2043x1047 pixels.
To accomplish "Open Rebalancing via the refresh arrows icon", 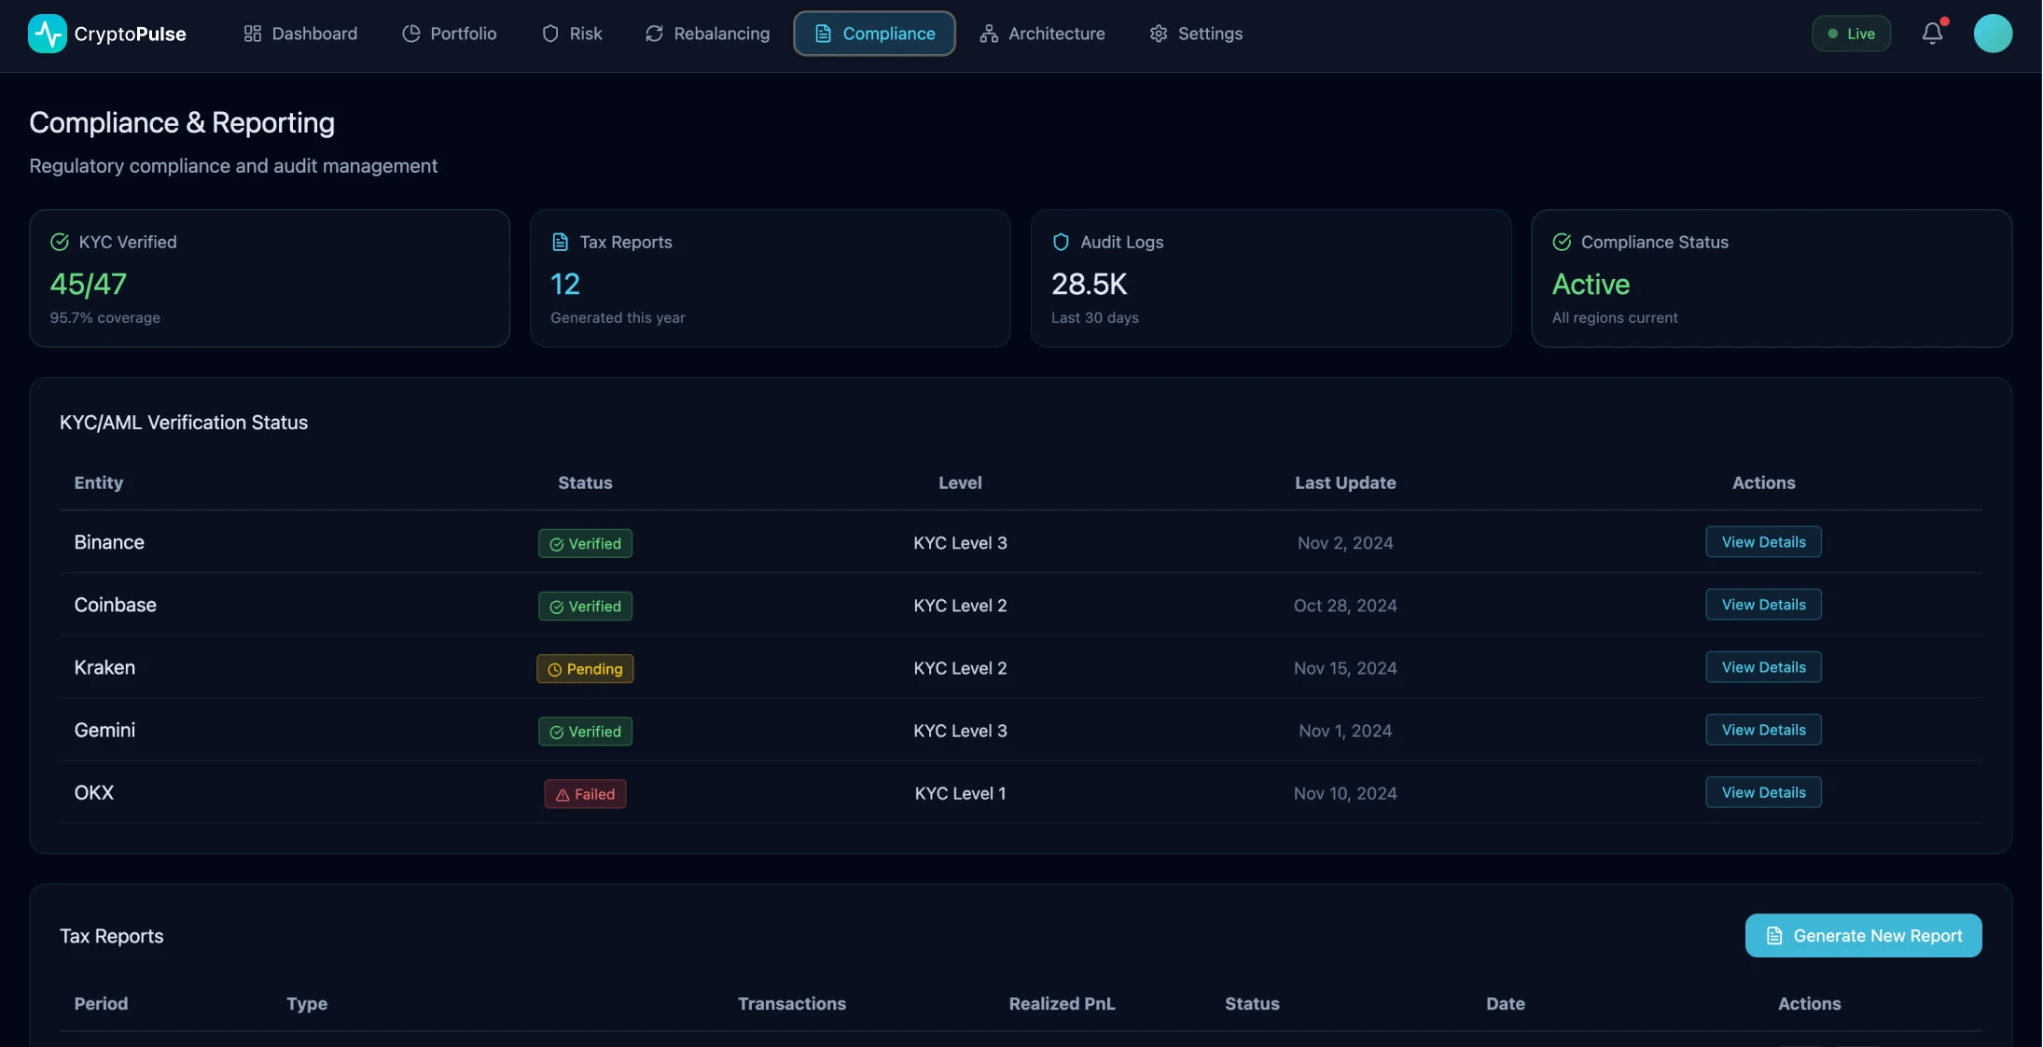I will pyautogui.click(x=654, y=33).
